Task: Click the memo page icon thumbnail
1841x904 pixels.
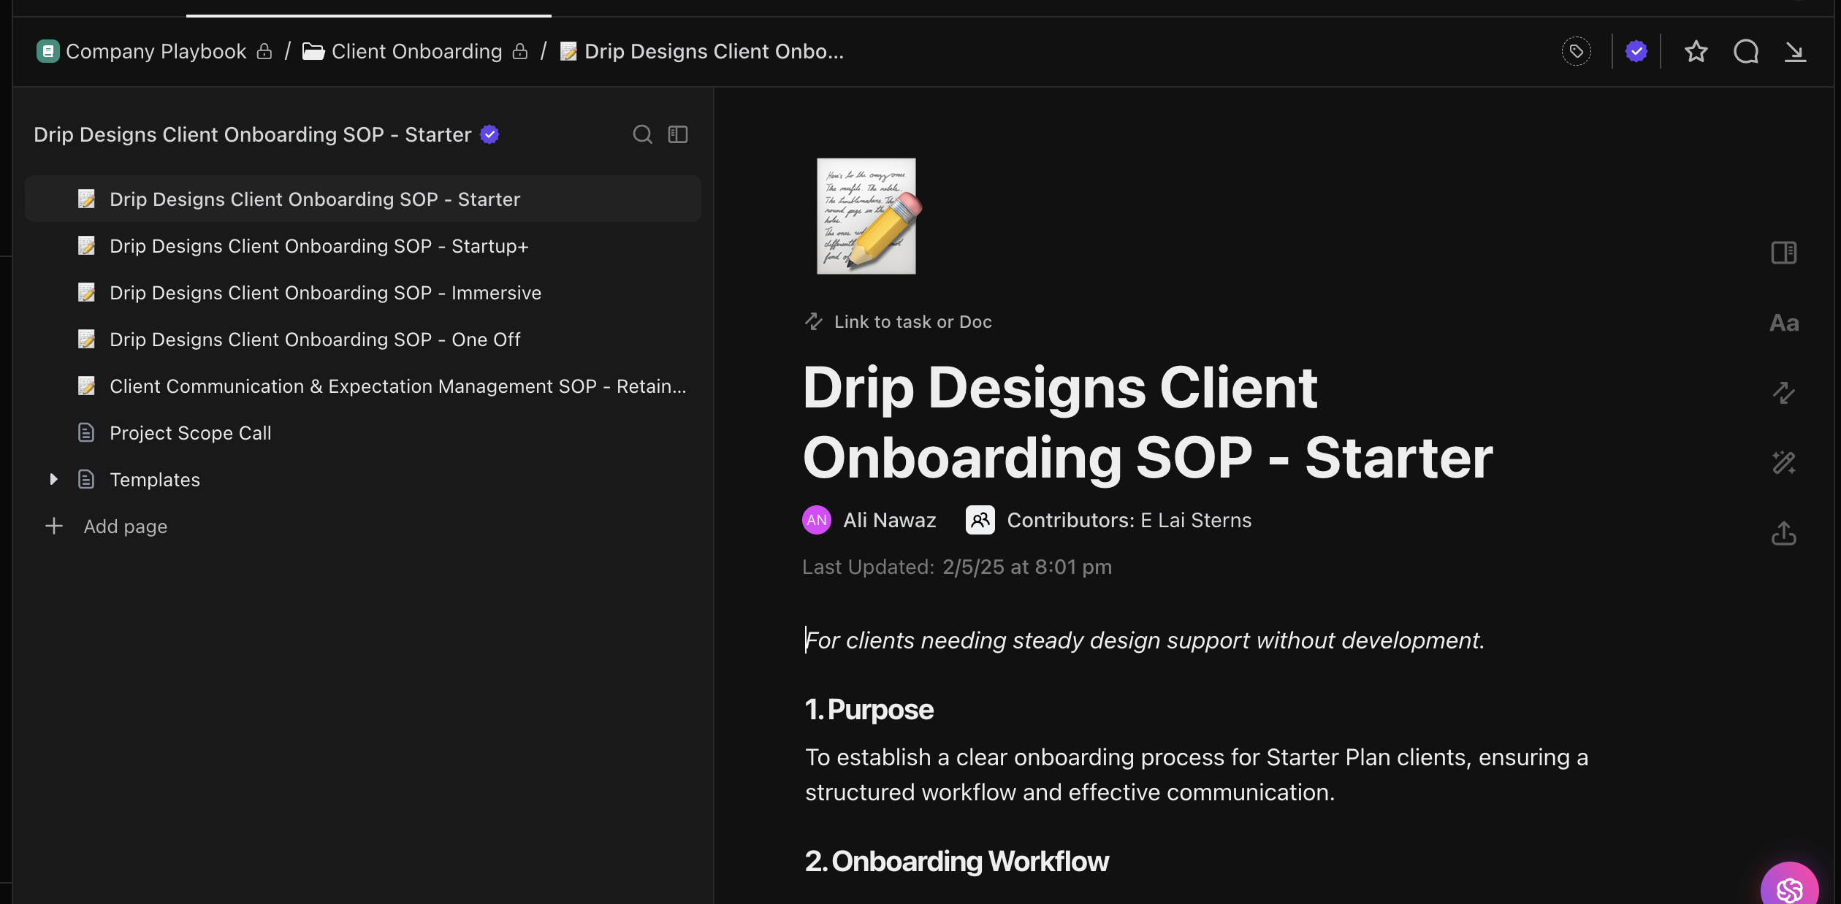Action: (866, 216)
